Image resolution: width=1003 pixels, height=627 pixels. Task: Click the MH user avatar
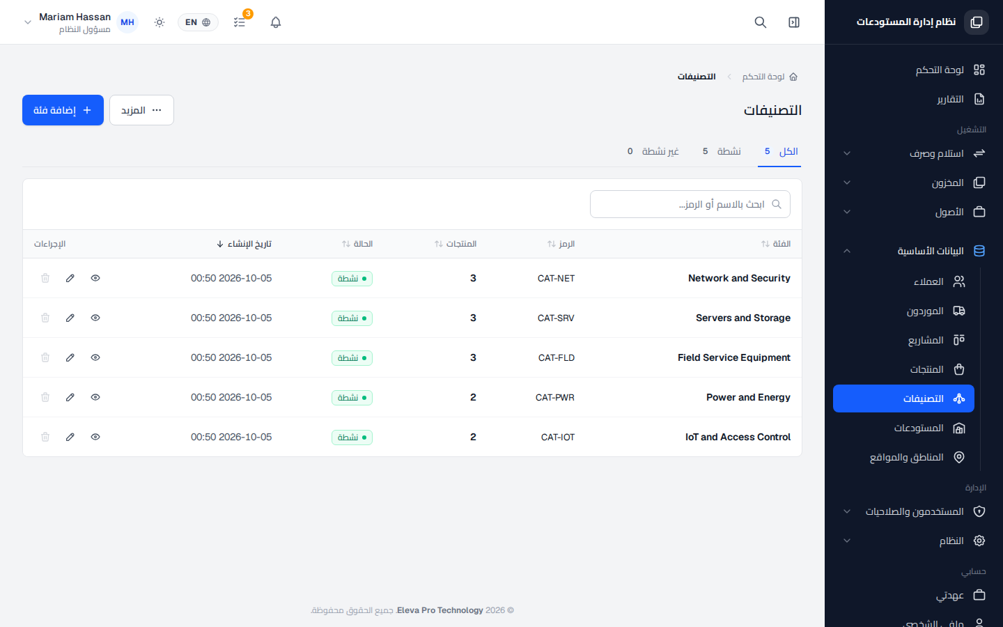(127, 22)
